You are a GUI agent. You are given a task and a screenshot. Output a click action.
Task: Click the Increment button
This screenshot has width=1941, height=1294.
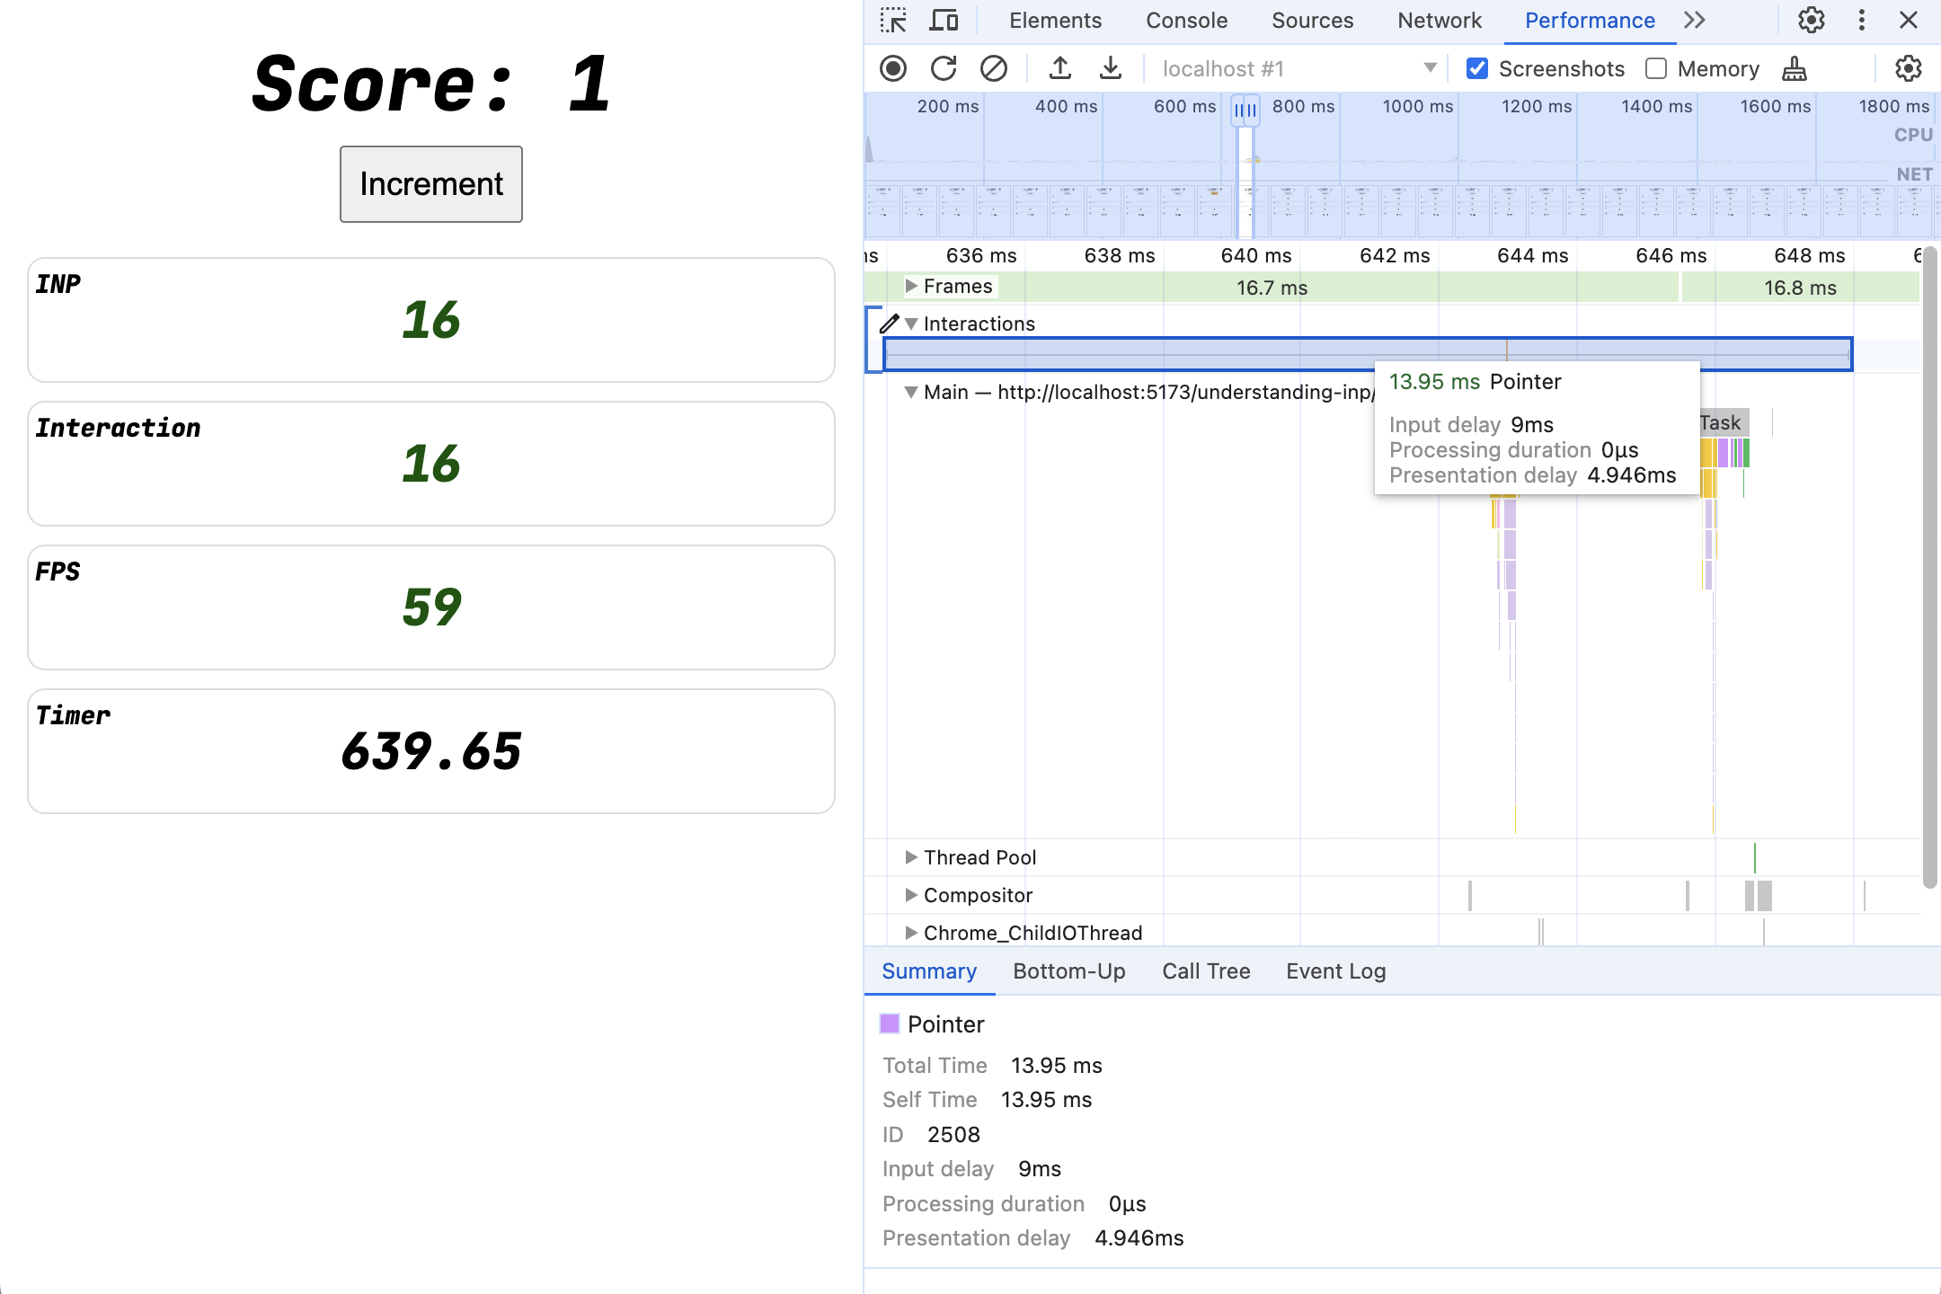click(x=430, y=183)
